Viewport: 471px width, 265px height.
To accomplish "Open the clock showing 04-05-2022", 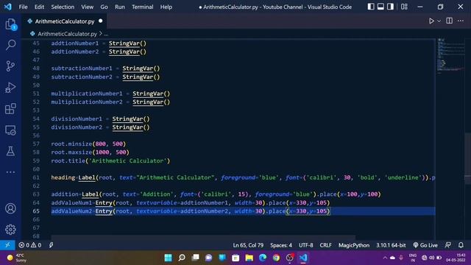I will [456, 258].
